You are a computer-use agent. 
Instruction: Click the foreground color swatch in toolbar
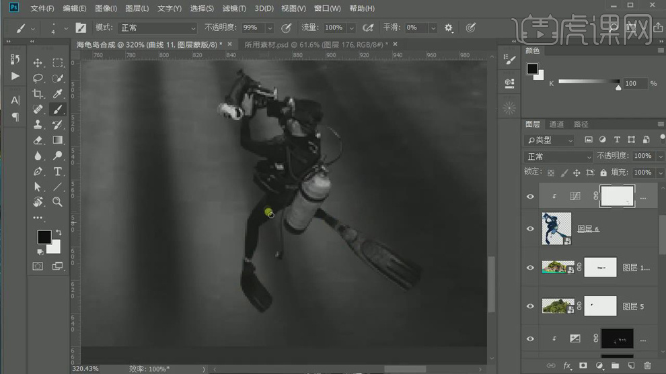click(x=44, y=236)
